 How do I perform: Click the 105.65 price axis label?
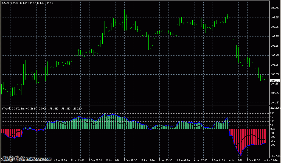(275, 46)
